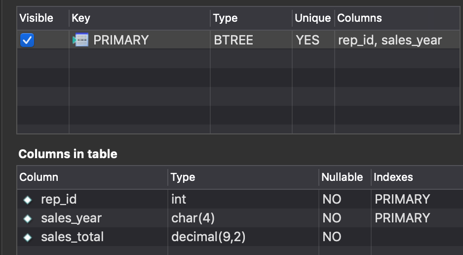
Task: Select PRIMARY index cell in rep_id row
Action: pos(402,199)
